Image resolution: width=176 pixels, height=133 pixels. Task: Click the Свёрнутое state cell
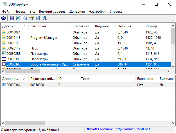[81, 64]
